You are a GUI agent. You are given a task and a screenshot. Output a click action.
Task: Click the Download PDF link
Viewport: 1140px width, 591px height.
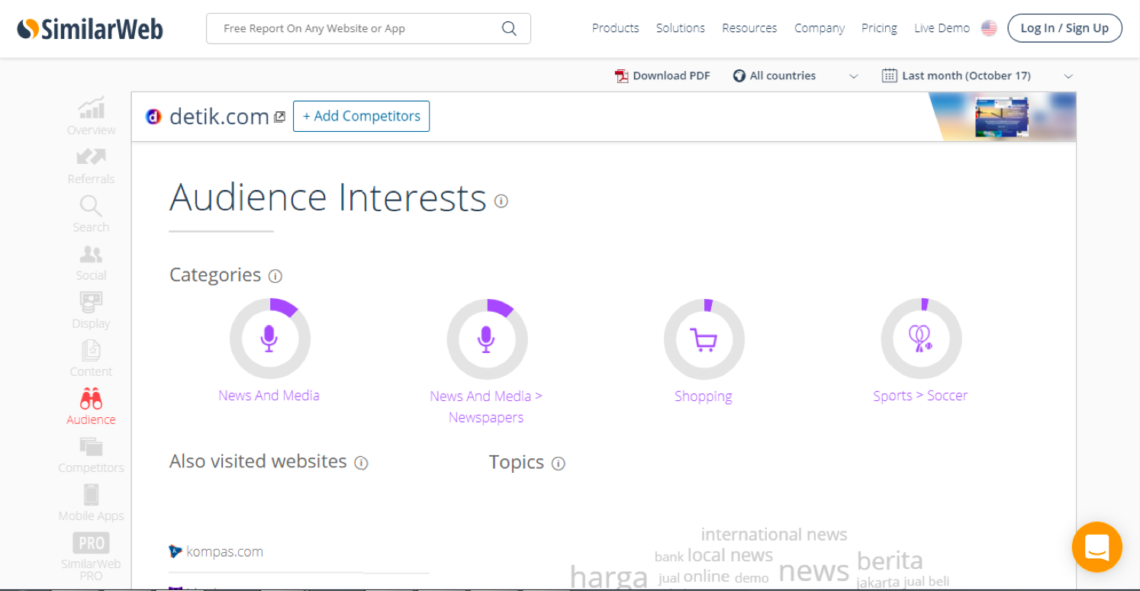tap(671, 75)
